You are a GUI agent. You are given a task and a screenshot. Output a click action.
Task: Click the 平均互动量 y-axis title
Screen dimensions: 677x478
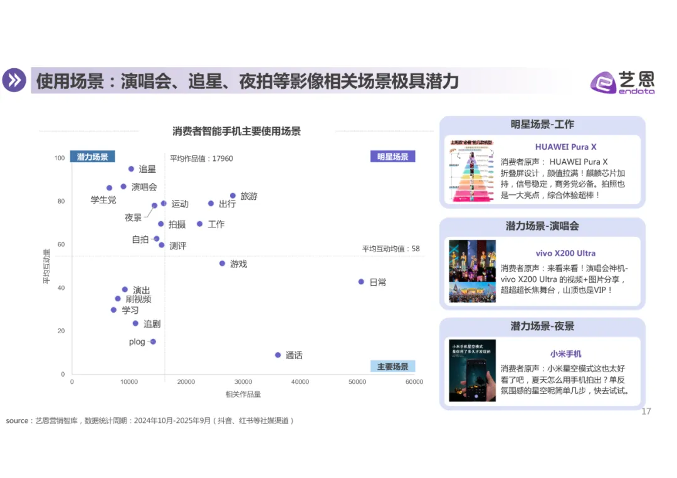point(46,266)
